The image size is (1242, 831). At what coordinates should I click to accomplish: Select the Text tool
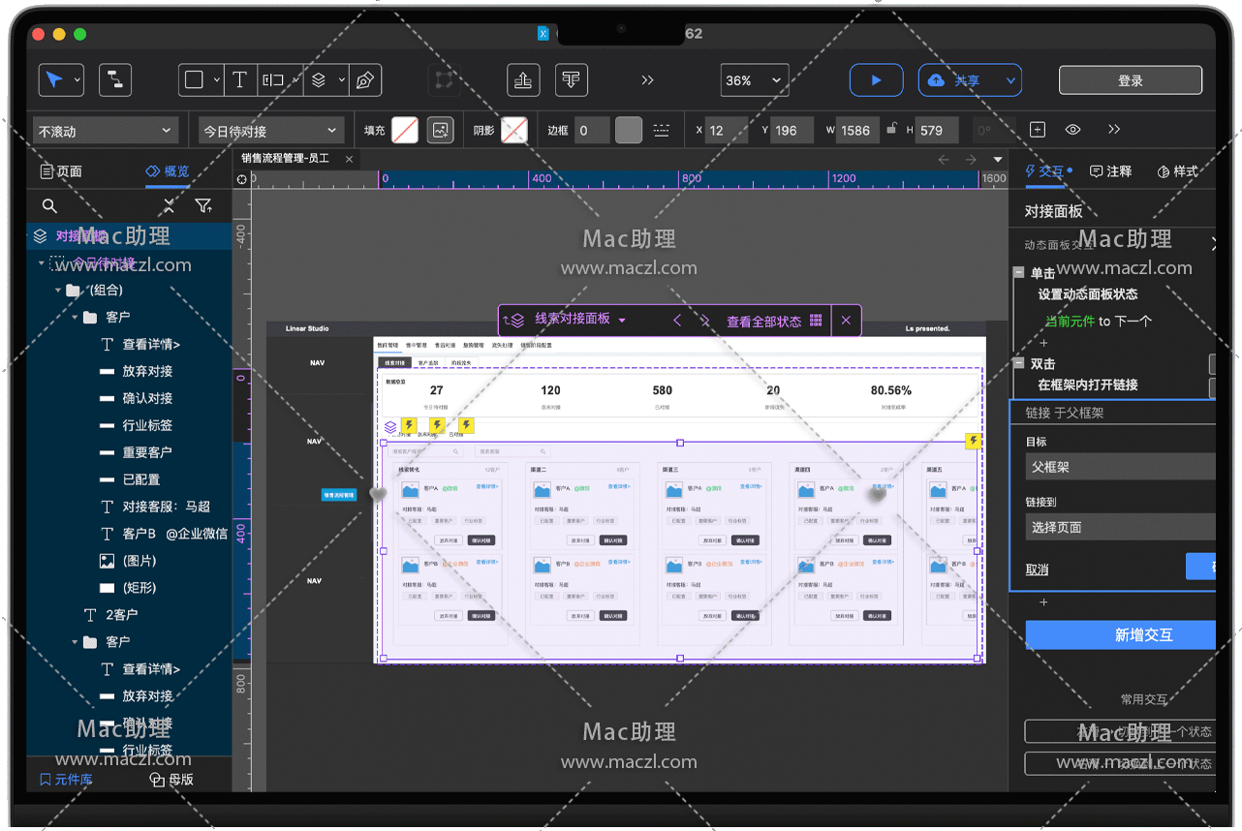coord(239,80)
